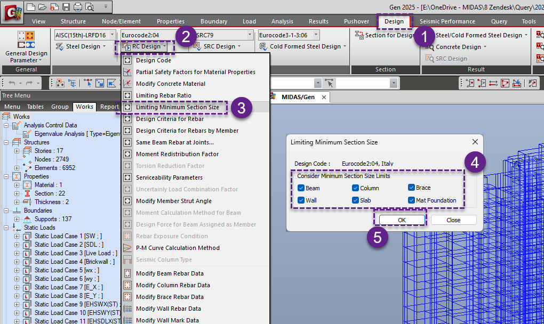Choose Serviceability Parameters menu entry
This screenshot has width=544, height=324.
pyautogui.click(x=196, y=177)
